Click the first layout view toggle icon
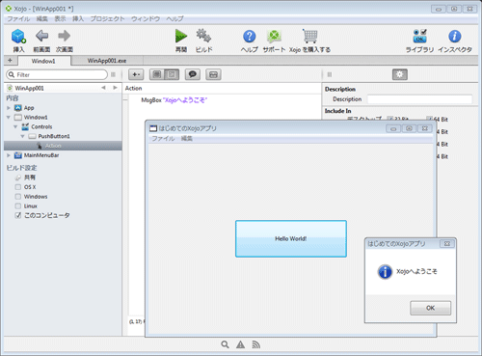 [x=157, y=74]
